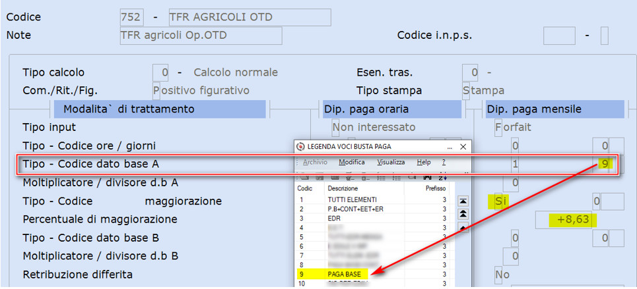Close the Legenda Voci Busta Paga window
The image size is (637, 289).
463,147
